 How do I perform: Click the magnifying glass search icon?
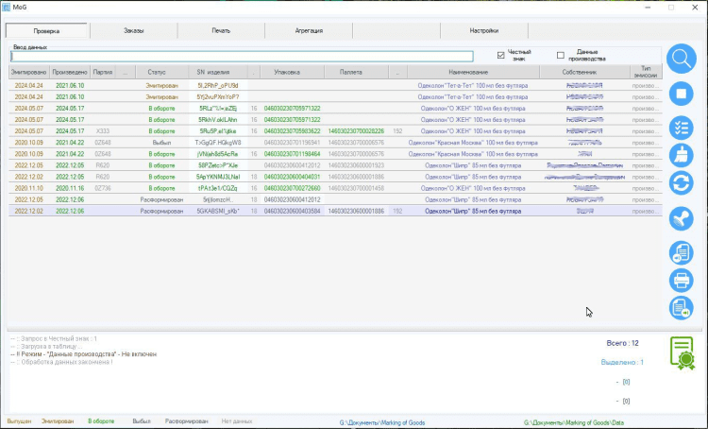681,60
